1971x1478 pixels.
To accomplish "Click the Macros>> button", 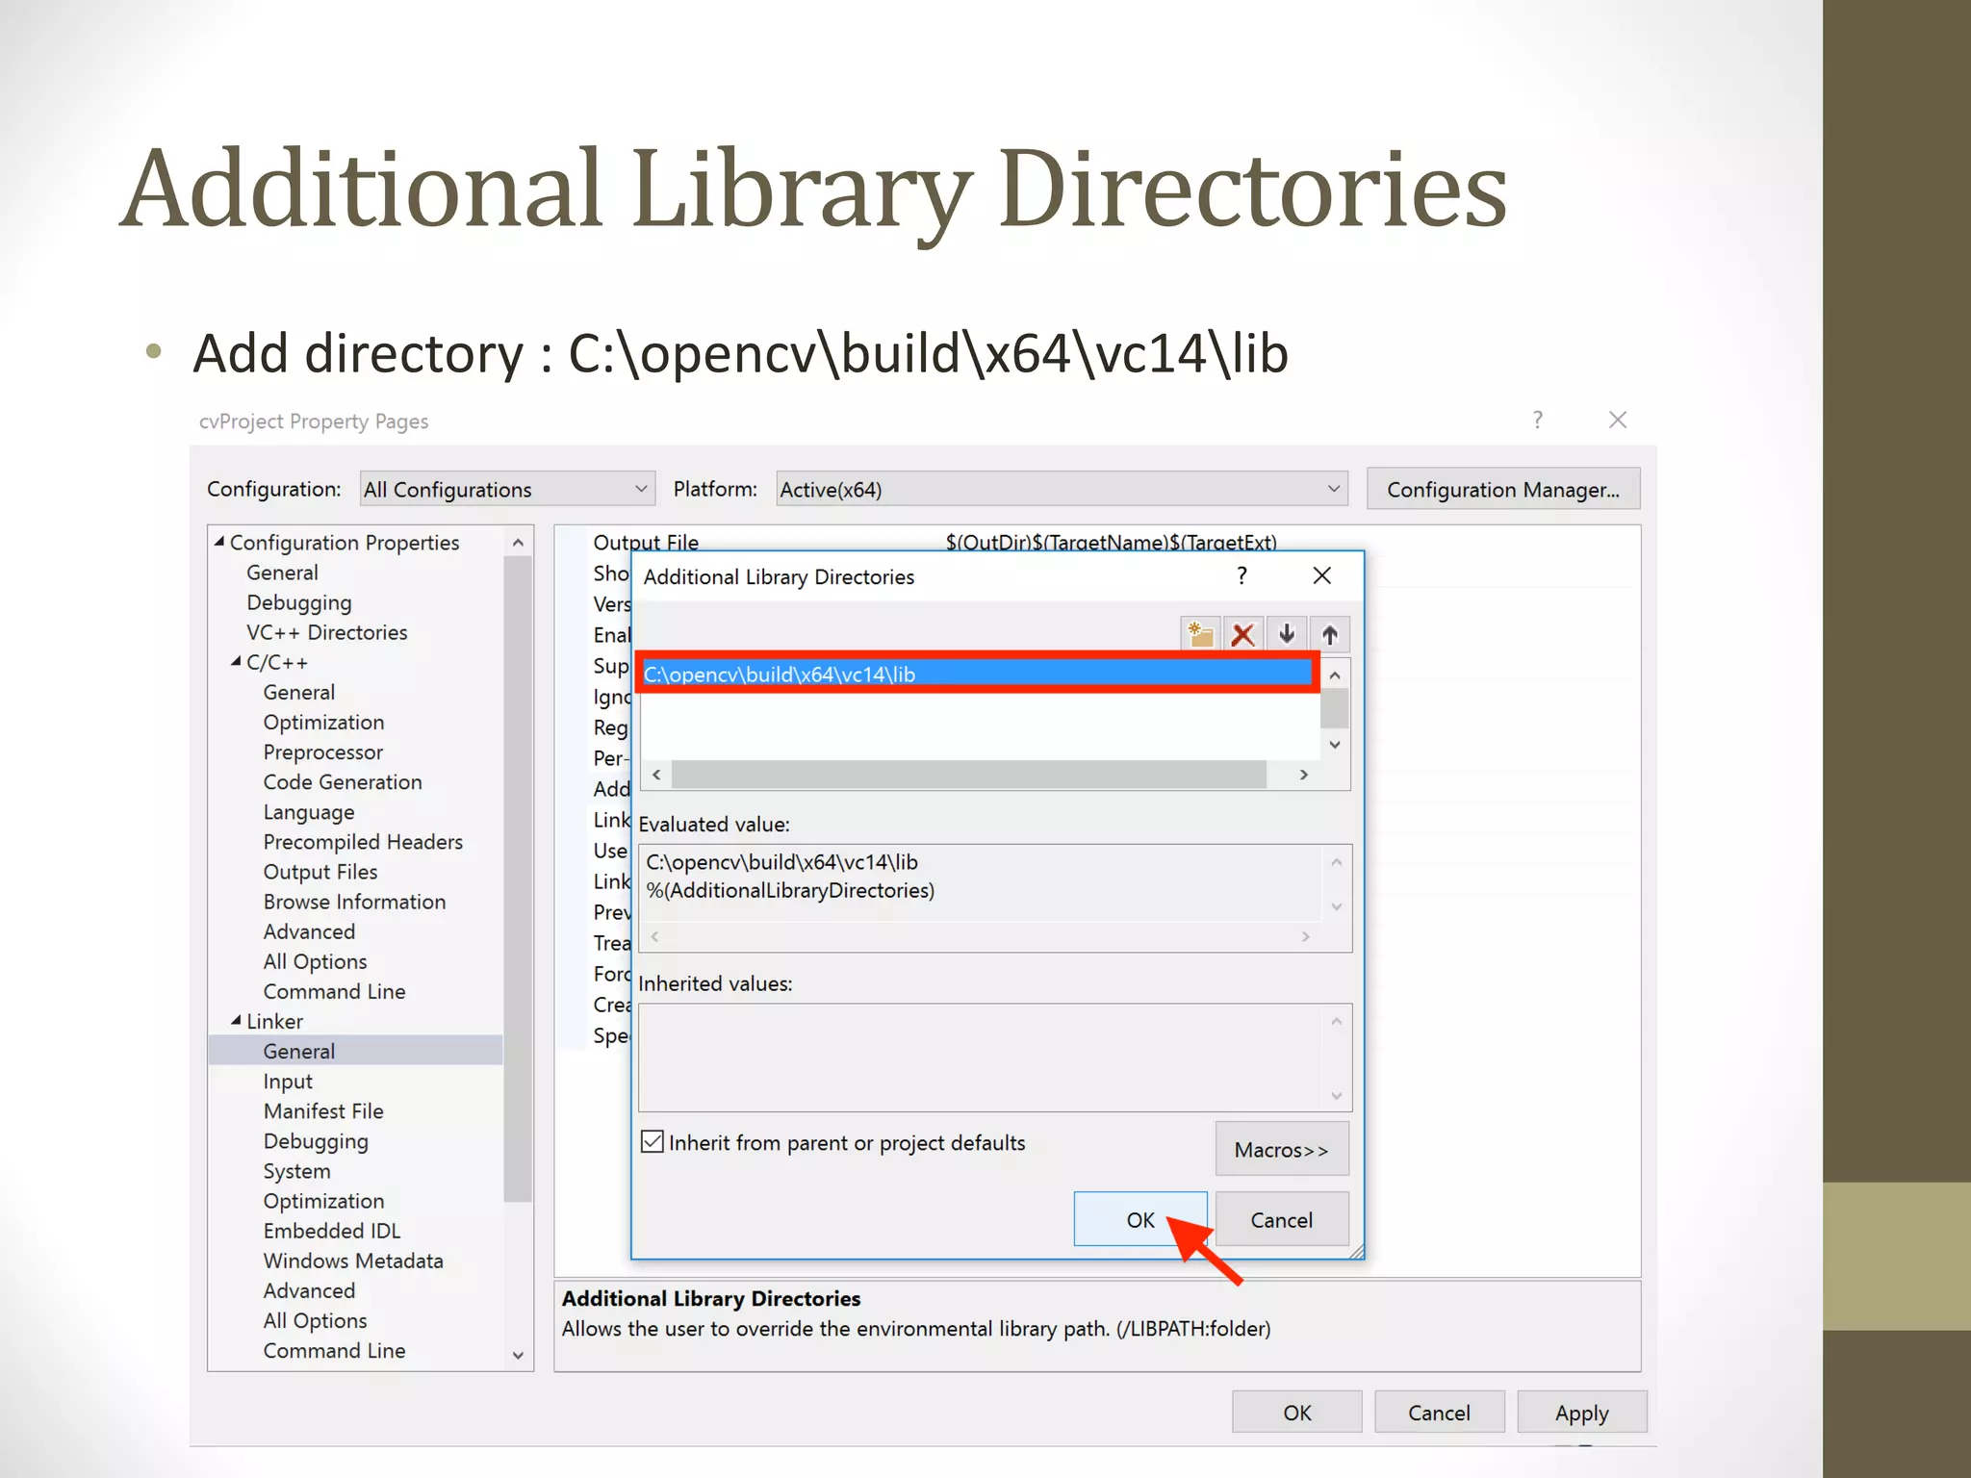I will [x=1281, y=1150].
